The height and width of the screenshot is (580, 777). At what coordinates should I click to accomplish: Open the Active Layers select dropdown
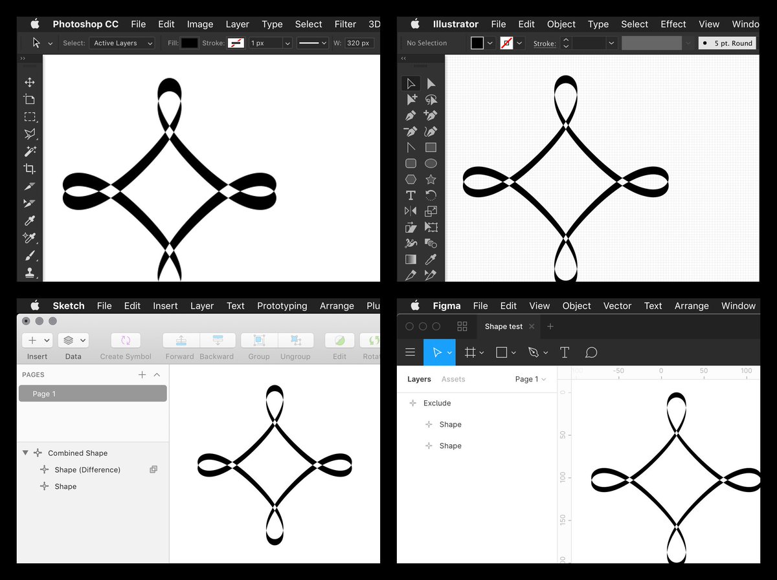pyautogui.click(x=122, y=43)
